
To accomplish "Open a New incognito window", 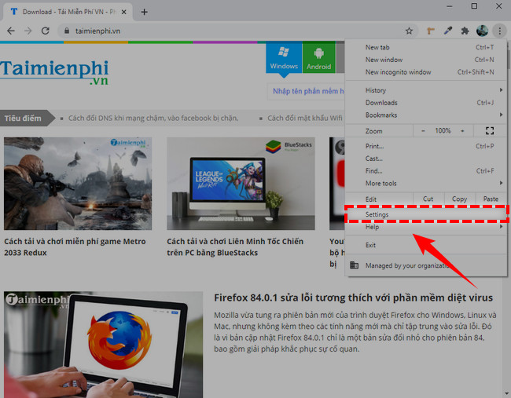I will [426, 72].
